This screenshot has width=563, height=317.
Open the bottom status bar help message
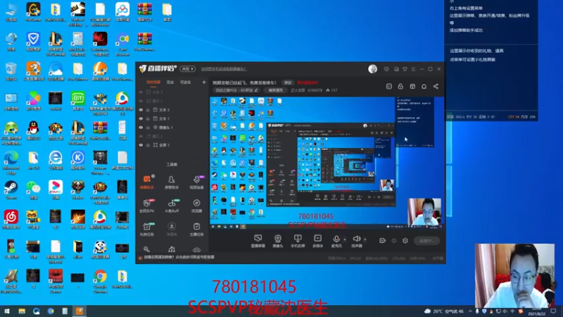(x=179, y=257)
